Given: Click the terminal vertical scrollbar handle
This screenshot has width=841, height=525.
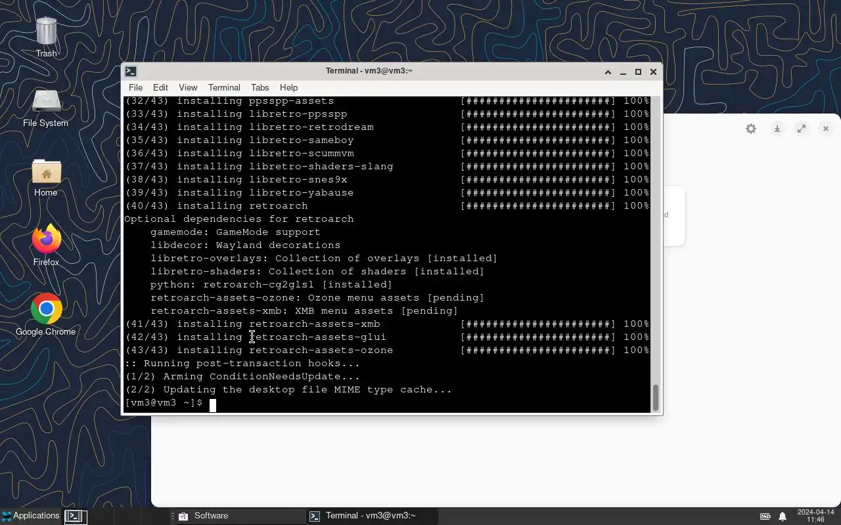Looking at the screenshot, I should click(655, 398).
